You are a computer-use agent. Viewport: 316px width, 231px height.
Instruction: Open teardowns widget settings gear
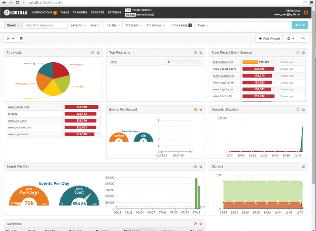pyautogui.click(x=201, y=224)
